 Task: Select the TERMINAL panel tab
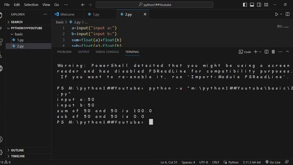tap(132, 52)
